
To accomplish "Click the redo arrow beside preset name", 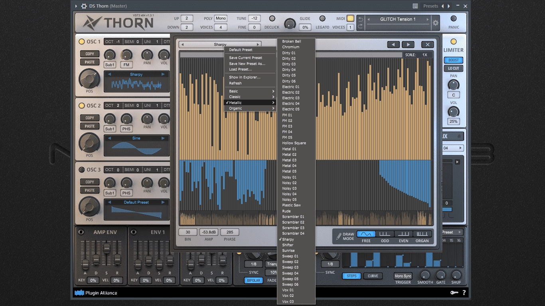I will [360, 26].
